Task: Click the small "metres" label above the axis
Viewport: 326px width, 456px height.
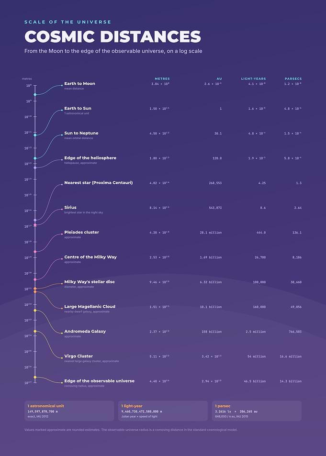Action: tap(27, 79)
